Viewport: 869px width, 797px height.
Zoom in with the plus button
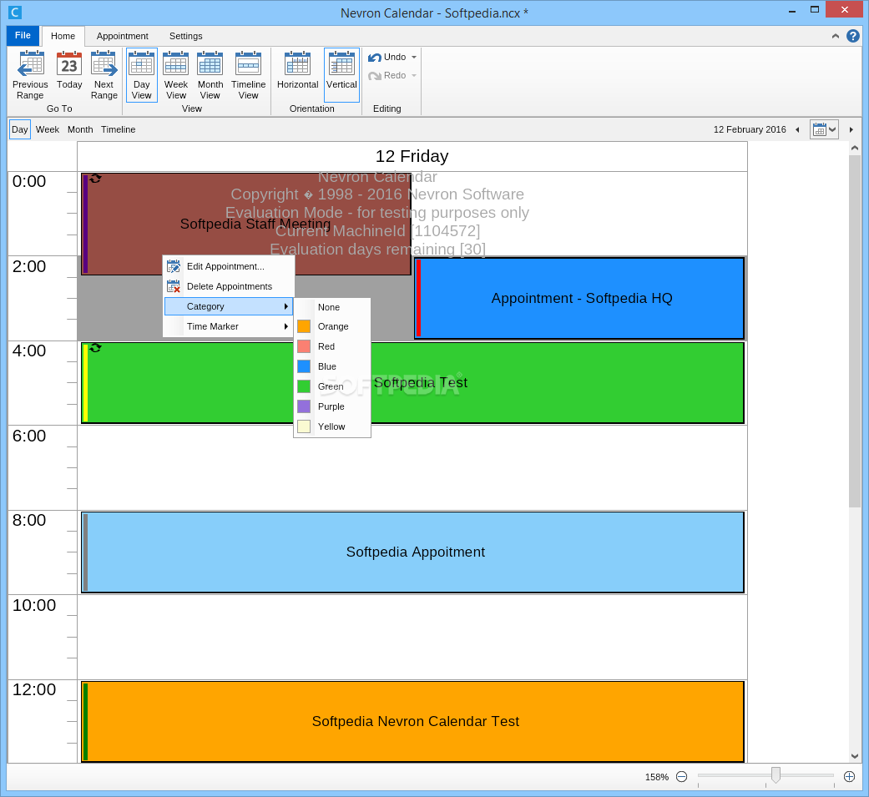point(849,777)
